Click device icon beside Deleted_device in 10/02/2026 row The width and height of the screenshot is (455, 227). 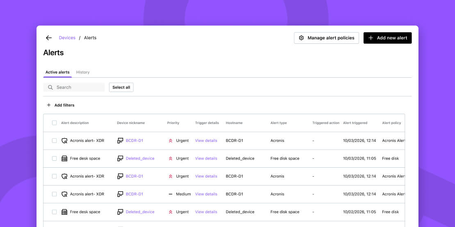(x=120, y=212)
